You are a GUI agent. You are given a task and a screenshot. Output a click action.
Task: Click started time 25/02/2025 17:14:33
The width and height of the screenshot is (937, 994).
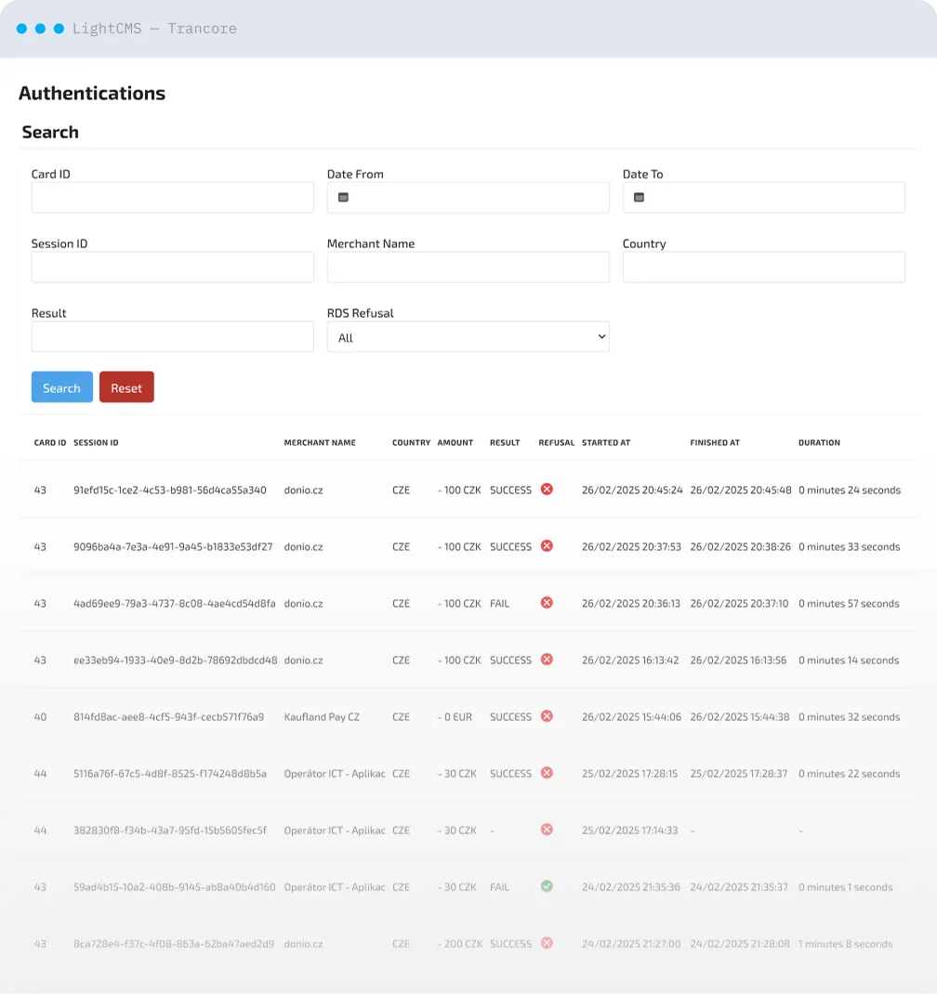pyautogui.click(x=630, y=831)
